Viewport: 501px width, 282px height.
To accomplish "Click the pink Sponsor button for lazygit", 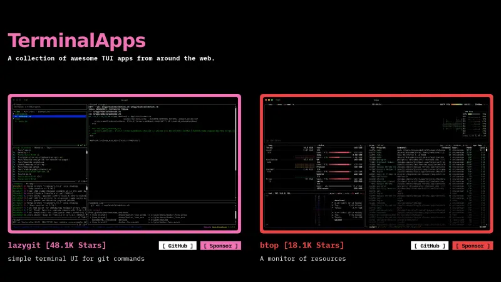I will click(220, 246).
